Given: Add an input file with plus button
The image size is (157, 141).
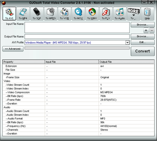Looking at the screenshot, I should tap(146, 30).
